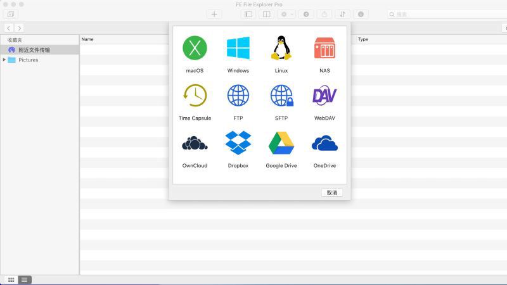Sort by the Type column header
Image resolution: width=507 pixels, height=285 pixels.
pos(363,39)
